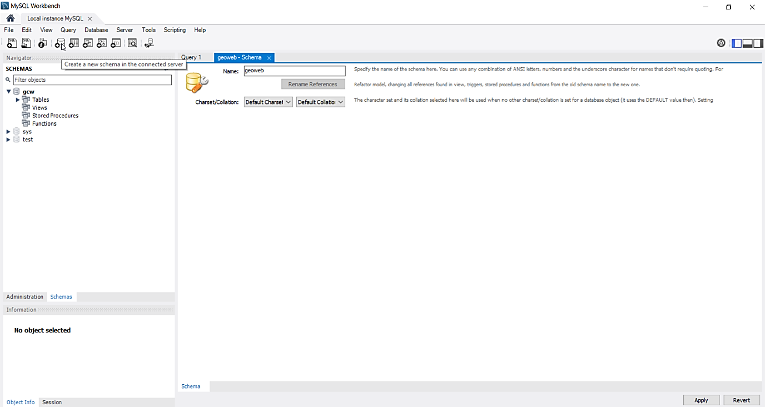Click the Views folder icon
Viewport: 765px width, 407px height.
point(26,107)
